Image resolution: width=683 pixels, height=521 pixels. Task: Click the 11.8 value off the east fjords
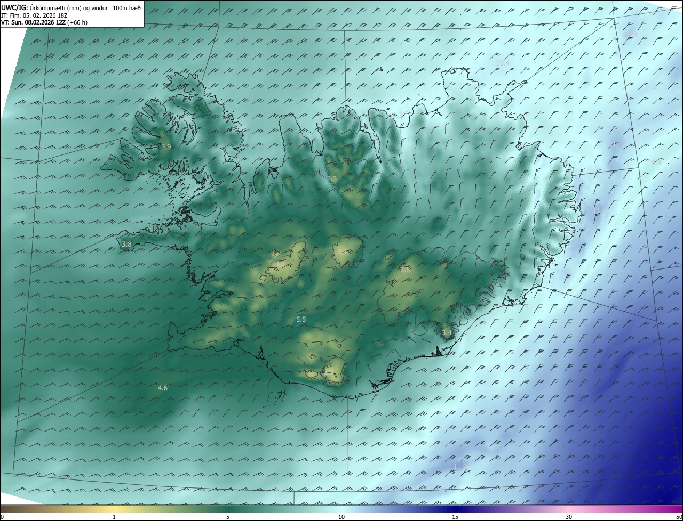(x=600, y=210)
